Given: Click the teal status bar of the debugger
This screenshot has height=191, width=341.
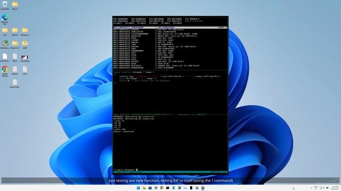Looking at the screenshot, I should 170,172.
